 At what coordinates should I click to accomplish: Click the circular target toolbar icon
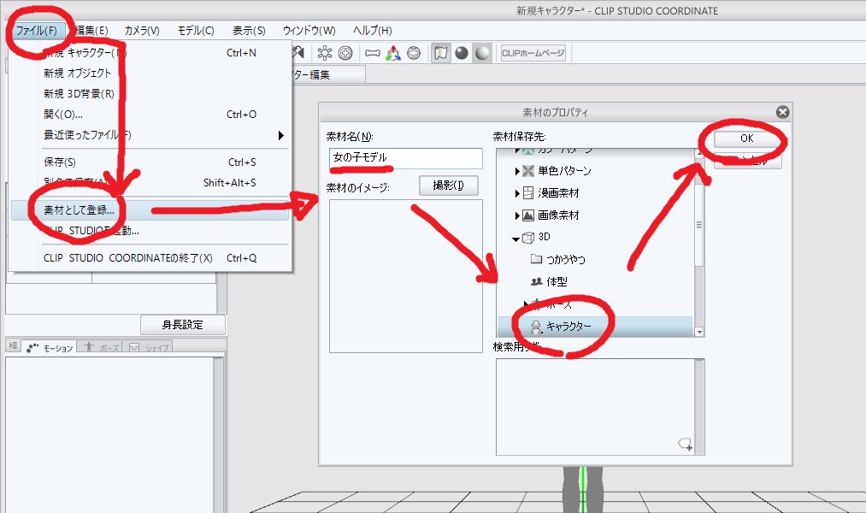(x=345, y=53)
